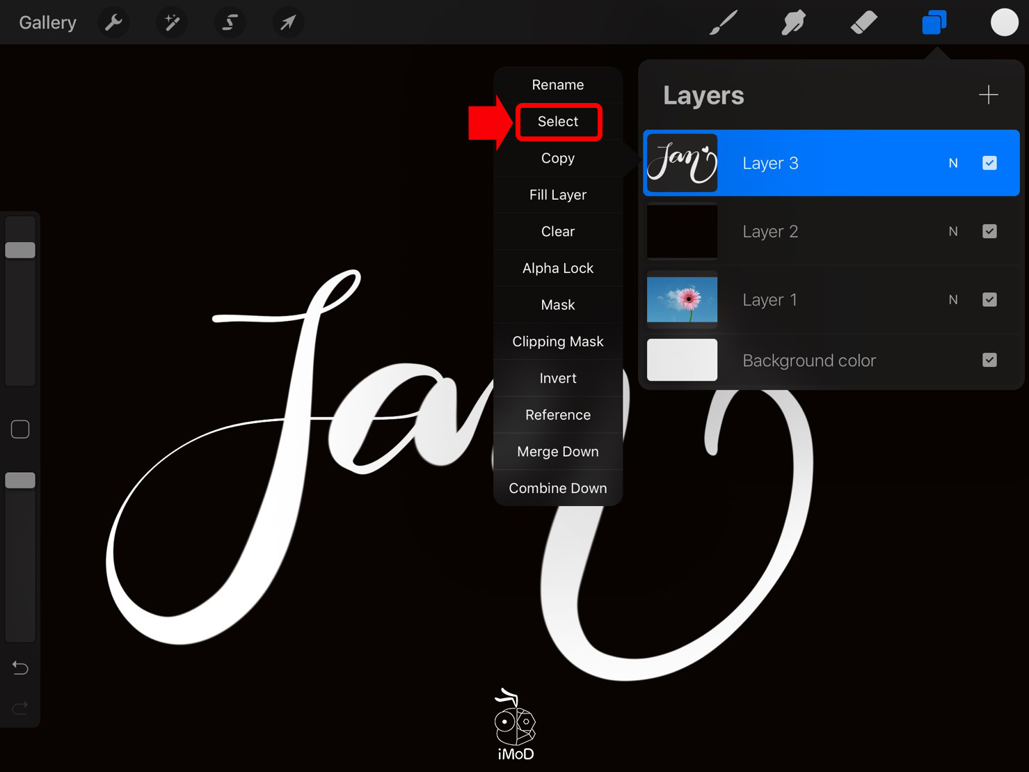Screen dimensions: 1029x772
Task: Activate the Transform arrow tool
Action: coord(287,23)
